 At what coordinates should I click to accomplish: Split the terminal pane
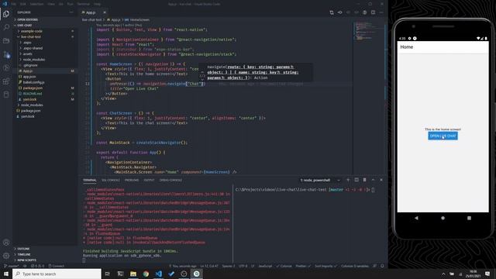tap(356, 180)
